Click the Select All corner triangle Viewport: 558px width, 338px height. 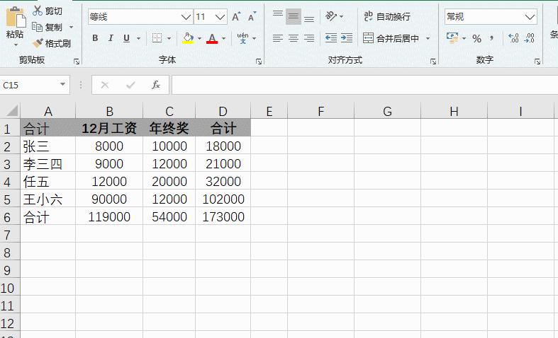click(x=11, y=110)
